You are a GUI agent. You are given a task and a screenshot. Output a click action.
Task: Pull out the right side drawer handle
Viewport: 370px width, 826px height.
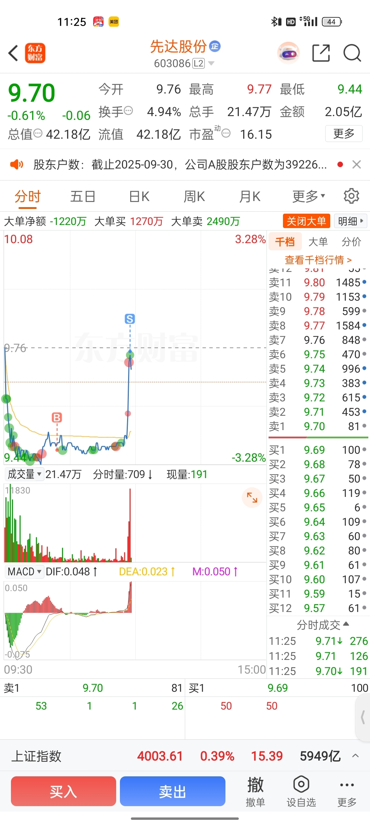pyautogui.click(x=363, y=717)
